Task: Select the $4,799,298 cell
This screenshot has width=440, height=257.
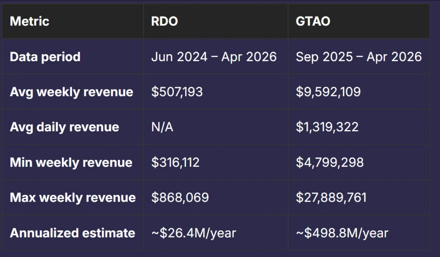Action: coord(330,162)
